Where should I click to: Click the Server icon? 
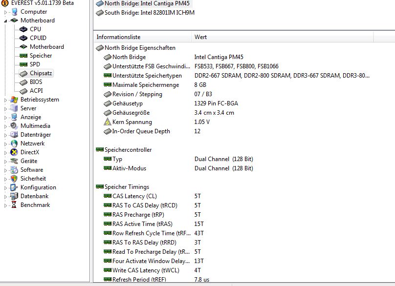14,108
